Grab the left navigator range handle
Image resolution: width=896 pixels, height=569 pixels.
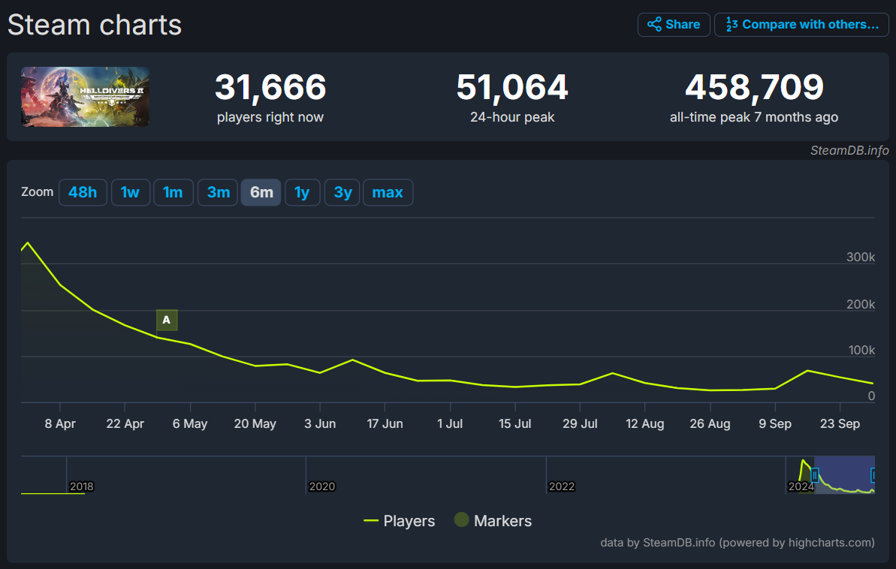point(815,475)
